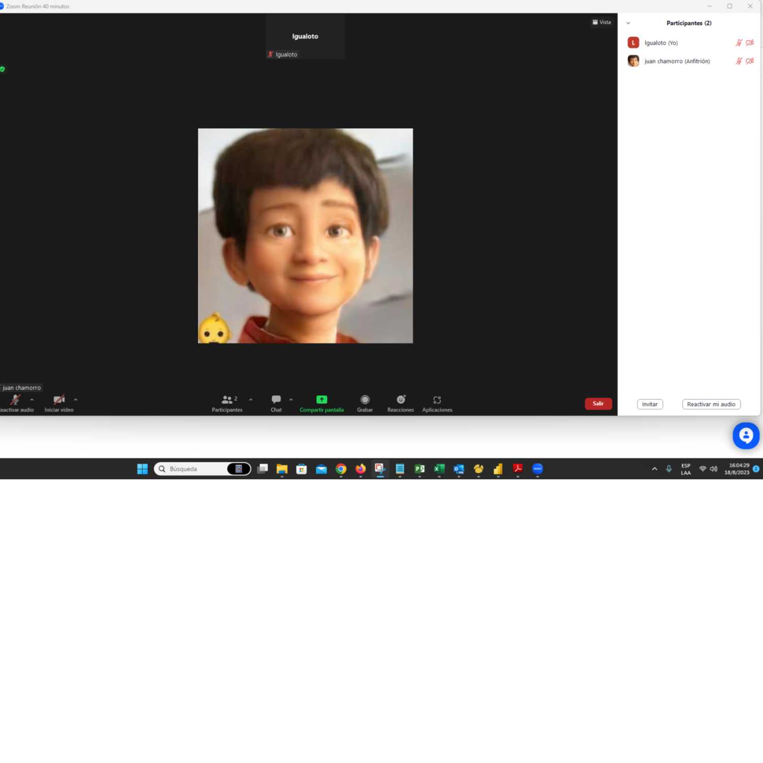The image size is (763, 763).
Task: Open the clock showing 16:04:29
Action: [737, 469]
